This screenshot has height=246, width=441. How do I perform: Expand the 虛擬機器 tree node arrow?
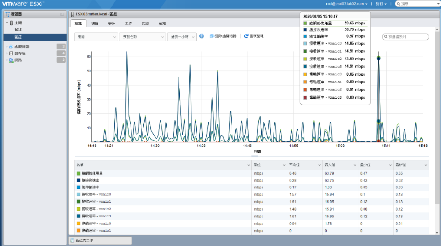tap(7, 47)
